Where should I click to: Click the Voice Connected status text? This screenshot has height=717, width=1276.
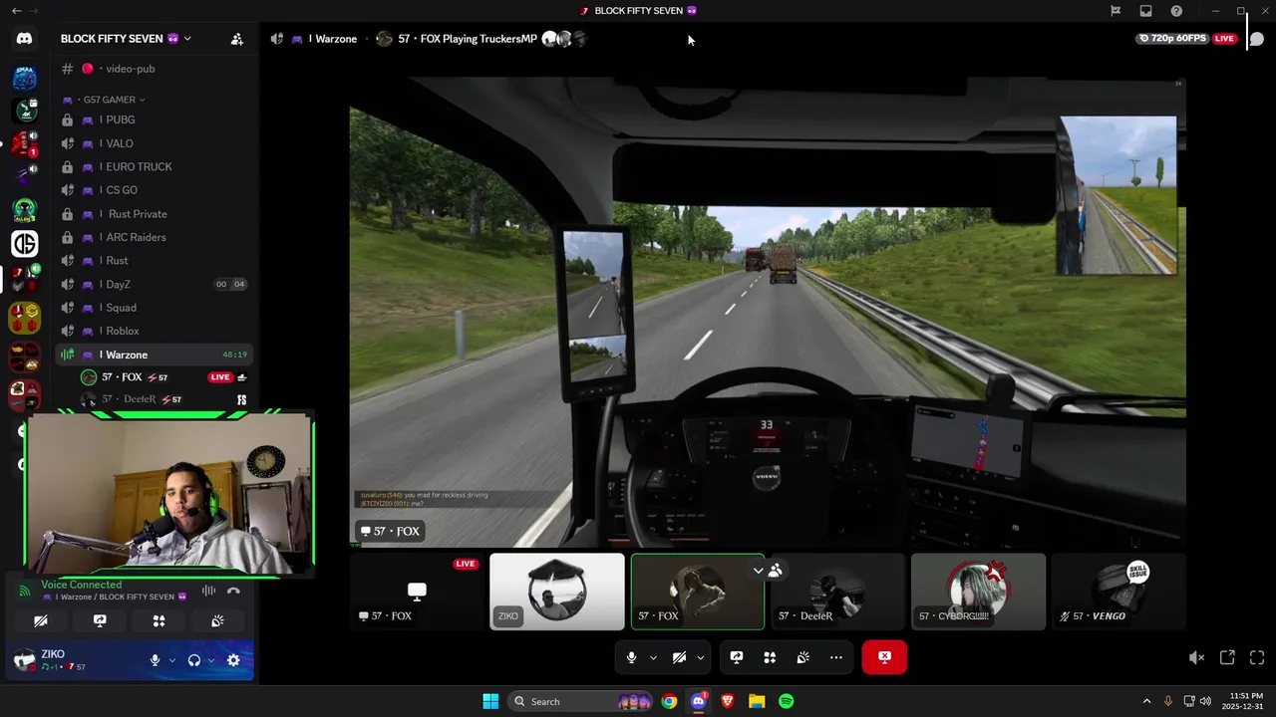click(82, 585)
